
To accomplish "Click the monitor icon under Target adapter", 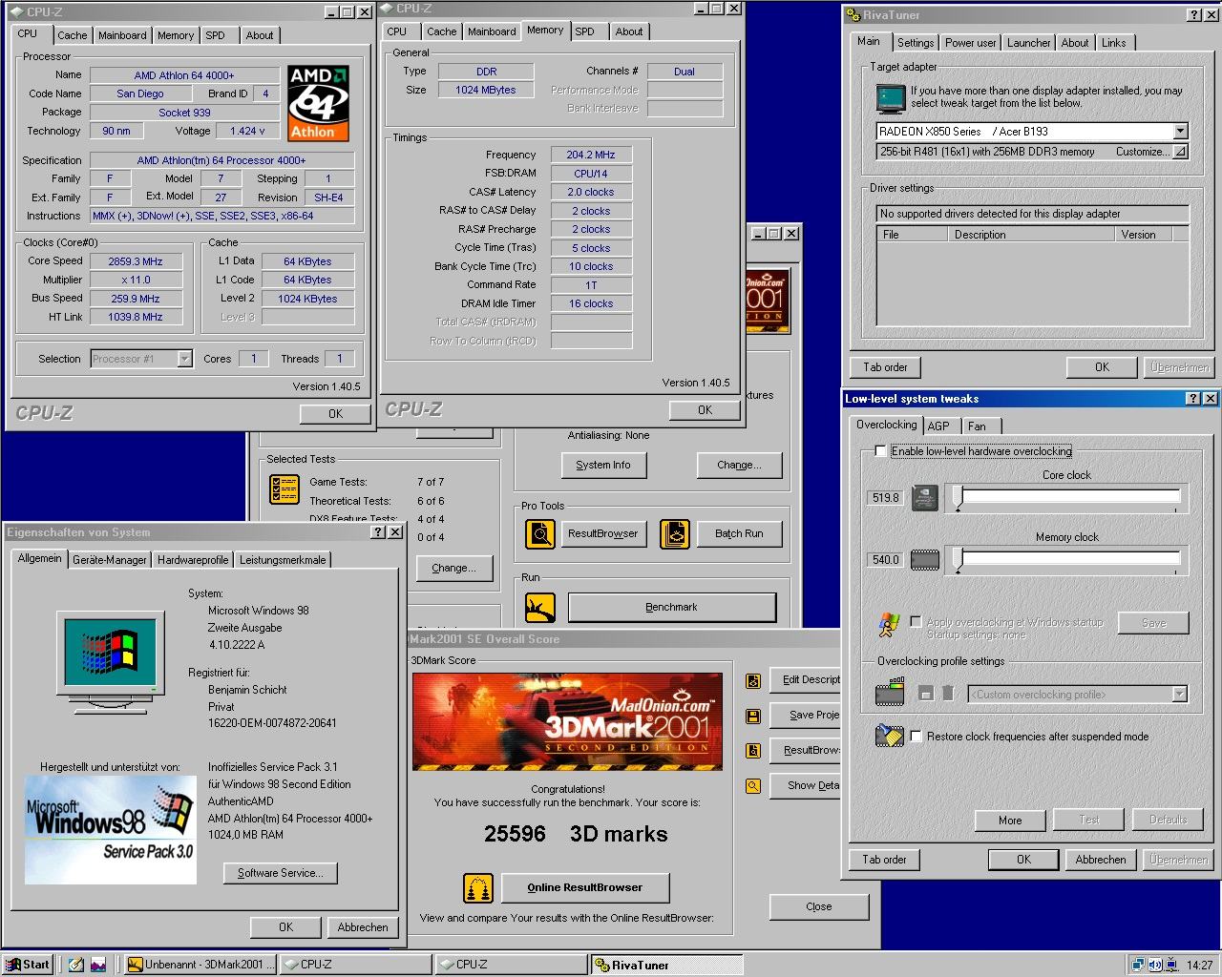I will 890,97.
